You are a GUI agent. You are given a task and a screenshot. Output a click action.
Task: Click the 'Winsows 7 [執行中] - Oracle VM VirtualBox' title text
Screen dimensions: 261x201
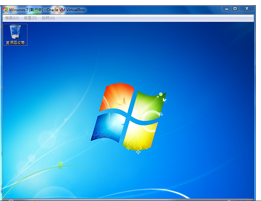tap(47, 10)
